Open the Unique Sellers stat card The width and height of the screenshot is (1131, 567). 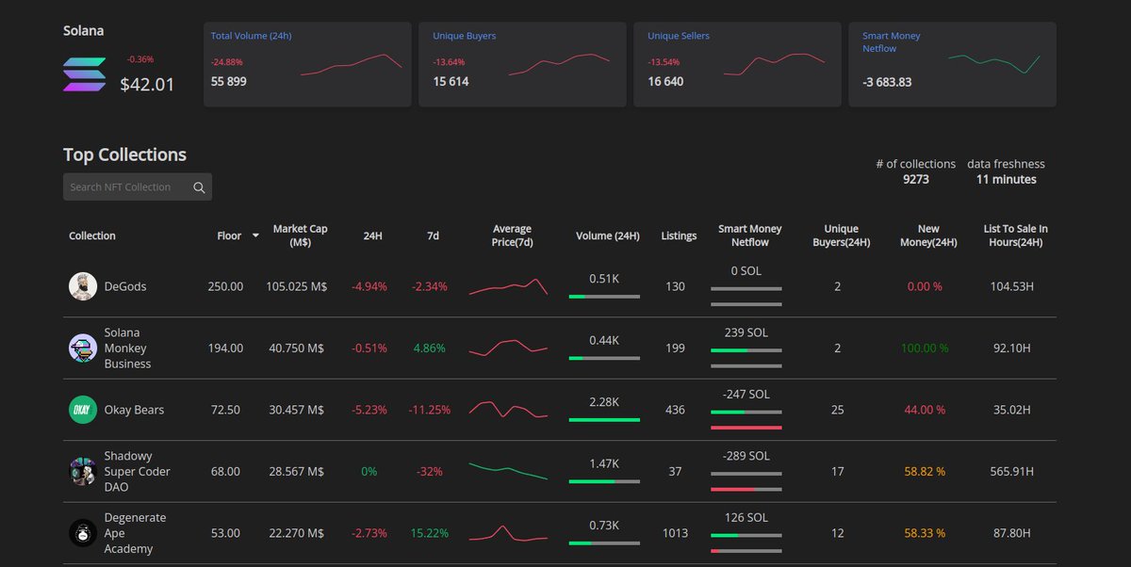[737, 64]
